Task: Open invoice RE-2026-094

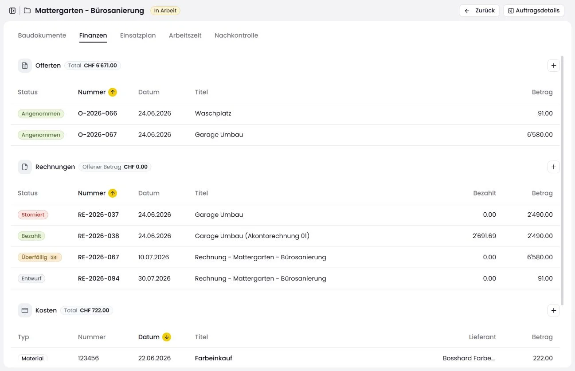Action: pyautogui.click(x=98, y=278)
